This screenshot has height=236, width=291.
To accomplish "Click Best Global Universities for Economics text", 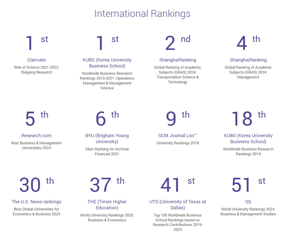I will [x=36, y=212].
